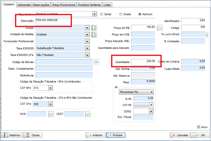
Task: Click the add new Grupo icon
Action: (x=94, y=28)
